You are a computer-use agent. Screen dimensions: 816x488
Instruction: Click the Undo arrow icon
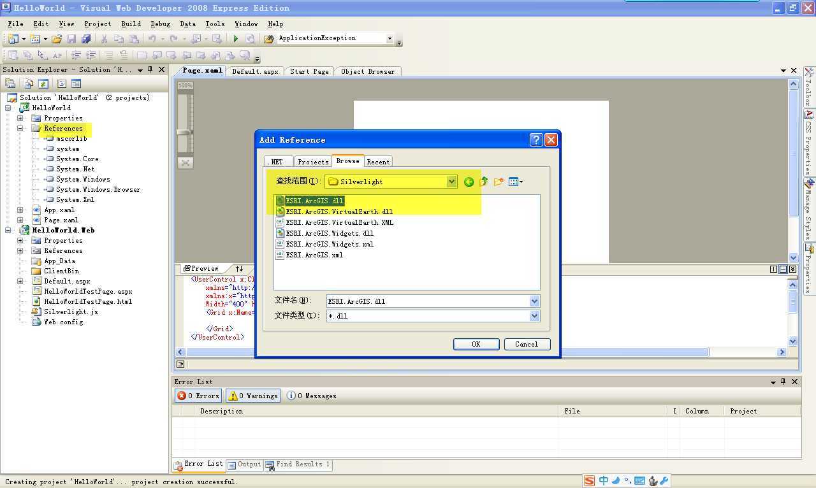click(152, 39)
